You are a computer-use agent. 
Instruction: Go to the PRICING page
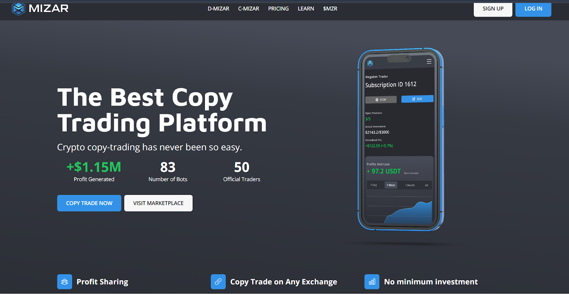pyautogui.click(x=278, y=9)
